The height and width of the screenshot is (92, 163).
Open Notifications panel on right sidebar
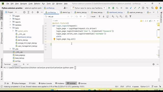tap(161, 17)
